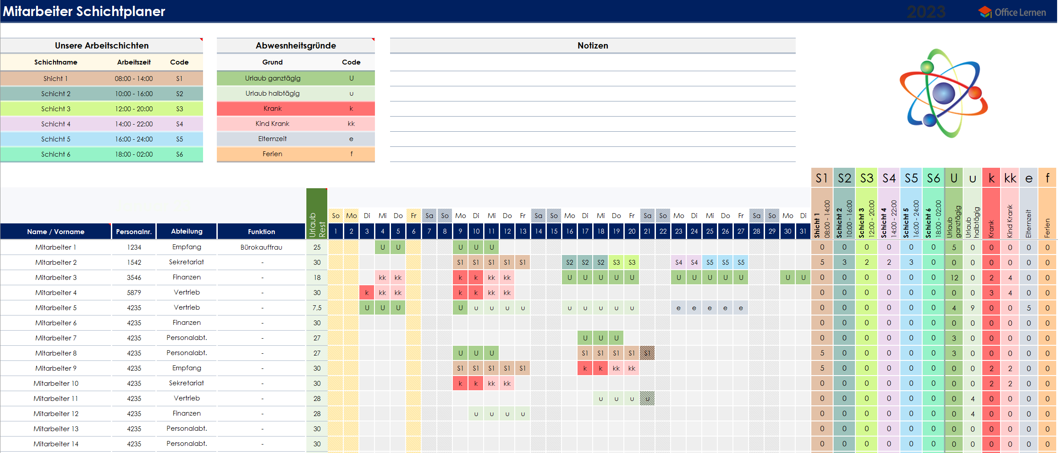Select the orange Ferien legend row

pos(296,154)
